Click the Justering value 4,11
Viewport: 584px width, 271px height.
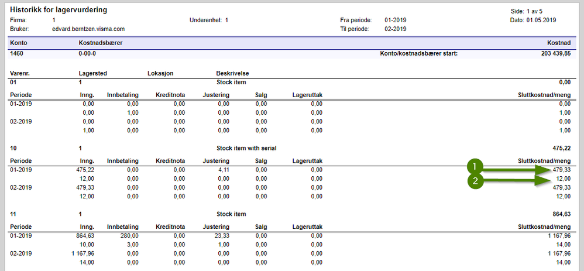pyautogui.click(x=224, y=170)
